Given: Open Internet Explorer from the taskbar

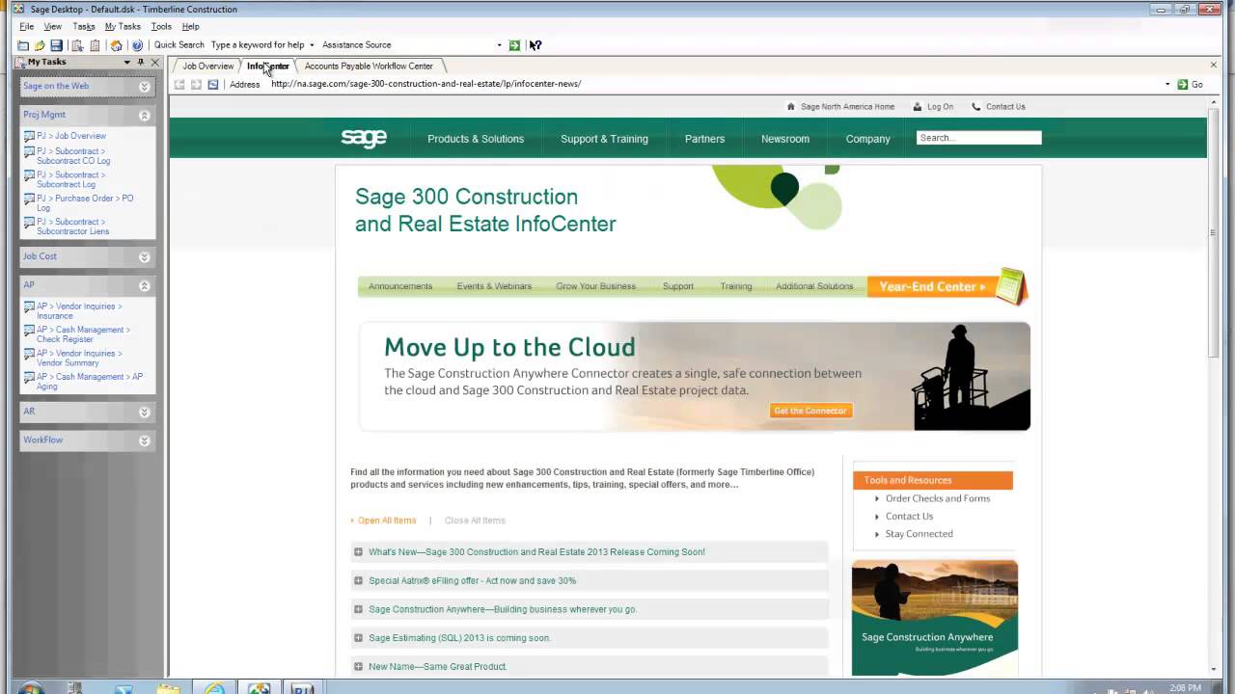Looking at the screenshot, I should coord(213,688).
